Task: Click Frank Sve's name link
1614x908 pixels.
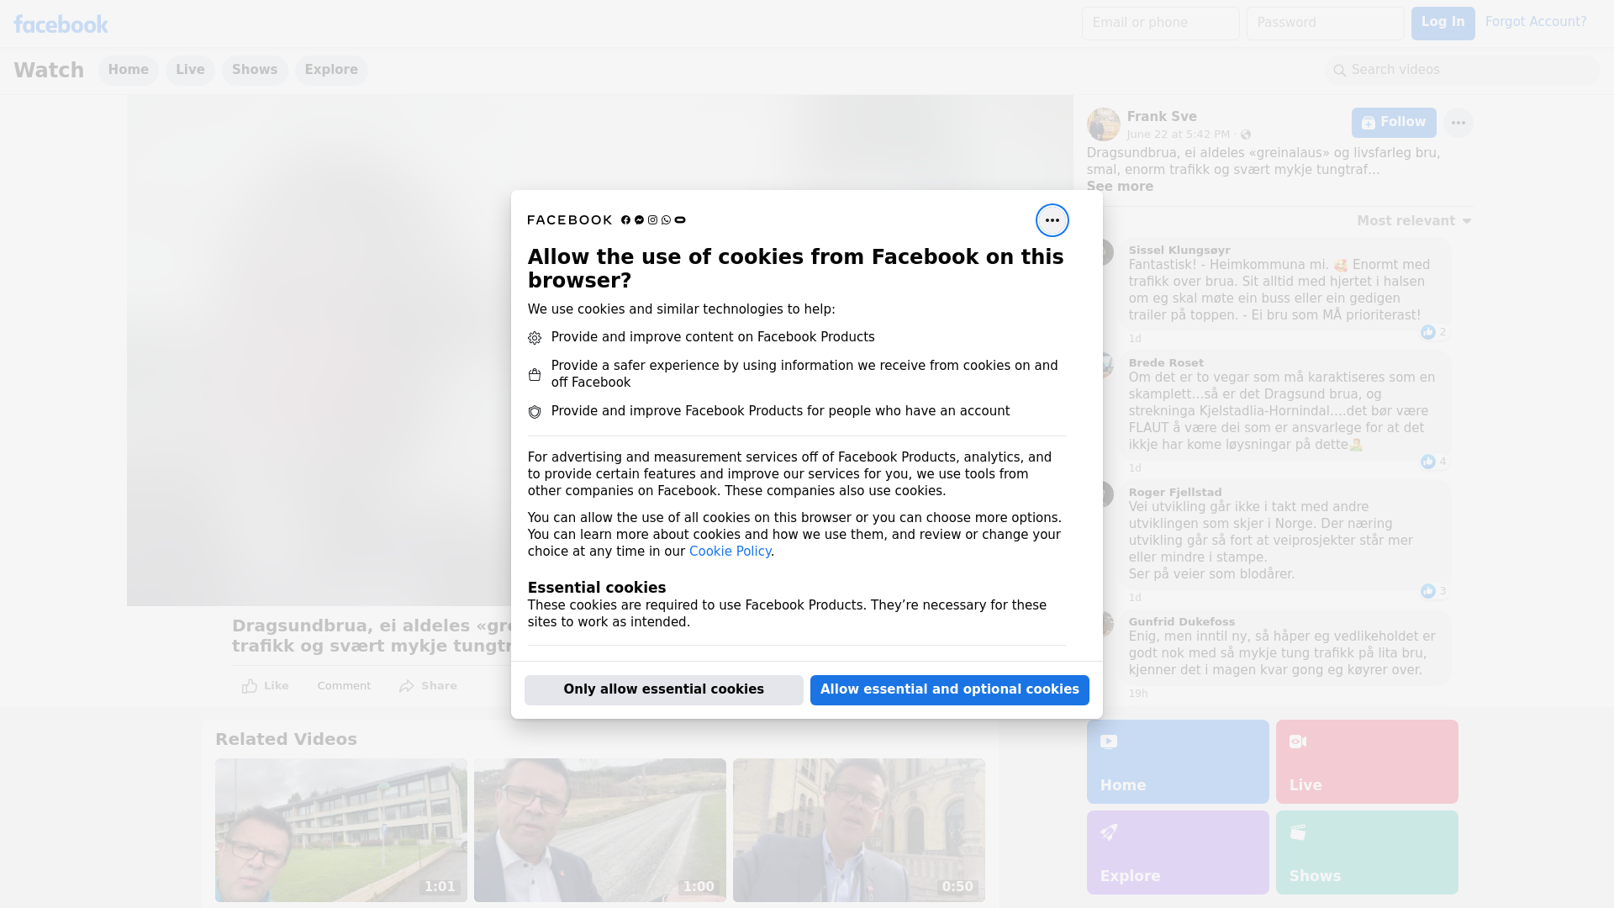Action: pyautogui.click(x=1162, y=117)
